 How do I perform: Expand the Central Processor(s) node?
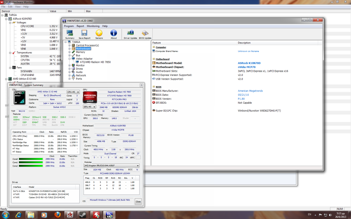tap(70, 45)
